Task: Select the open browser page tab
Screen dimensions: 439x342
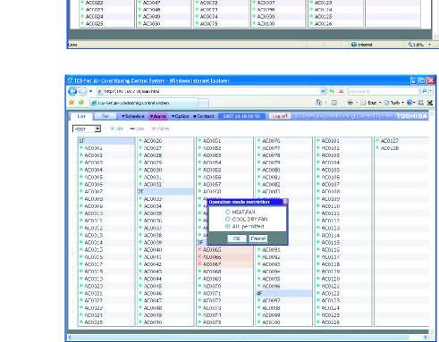Action: point(144,103)
